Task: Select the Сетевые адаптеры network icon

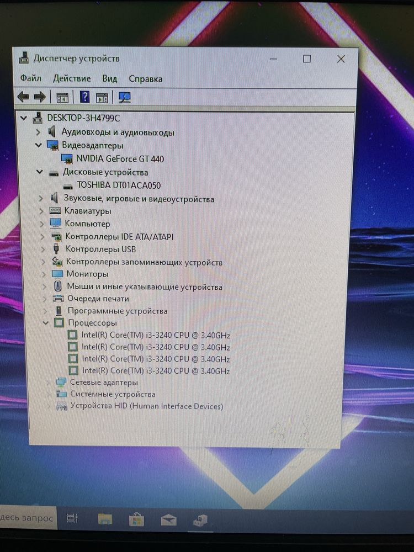Action: click(x=61, y=382)
